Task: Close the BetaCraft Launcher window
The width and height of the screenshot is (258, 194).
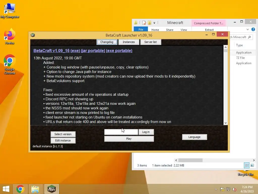Action: [x=222, y=34]
